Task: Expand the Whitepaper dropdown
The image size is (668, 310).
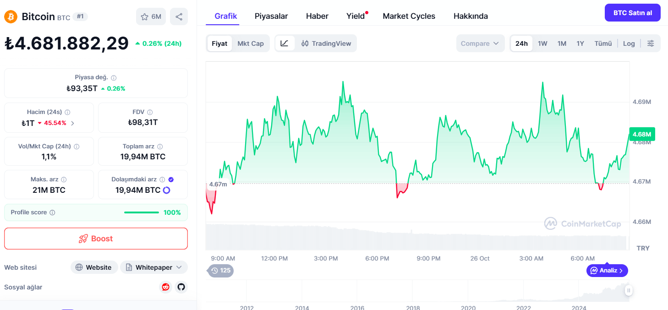Action: tap(154, 267)
